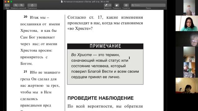Select the note line 'сердцем принял ее лично.'
The image size is (198, 111).
[x=96, y=77]
